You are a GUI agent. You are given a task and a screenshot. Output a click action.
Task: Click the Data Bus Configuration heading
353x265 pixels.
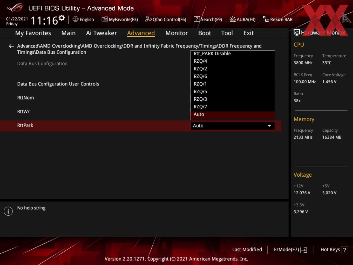(x=42, y=64)
